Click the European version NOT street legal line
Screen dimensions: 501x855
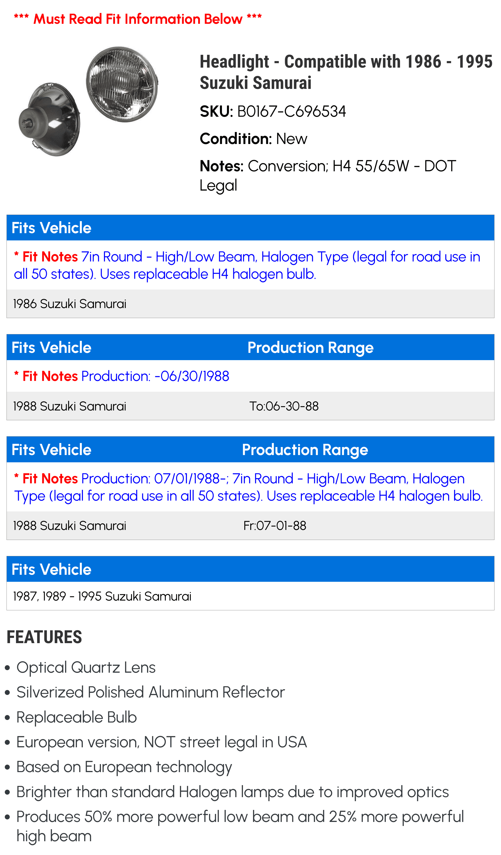coord(162,742)
